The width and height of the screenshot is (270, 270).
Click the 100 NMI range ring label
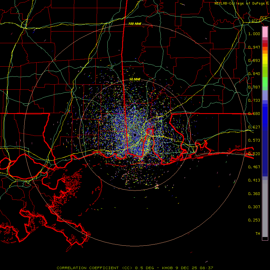135,24
